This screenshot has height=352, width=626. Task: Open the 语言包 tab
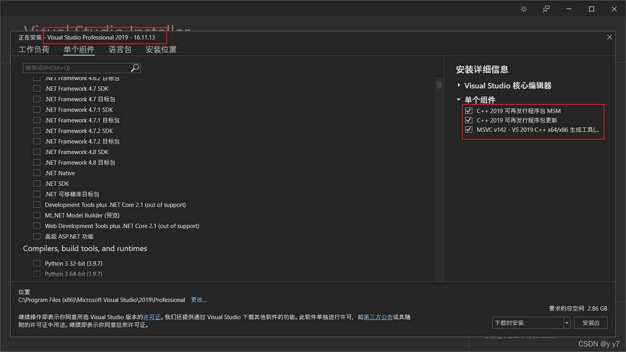tap(120, 50)
